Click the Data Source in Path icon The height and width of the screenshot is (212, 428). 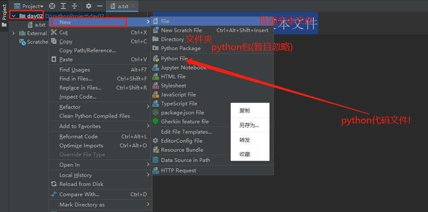(155, 160)
